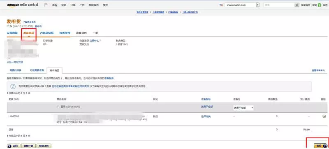Click the 这是什么? link by 包装类型
This screenshot has height=149, width=329.
pos(95,40)
